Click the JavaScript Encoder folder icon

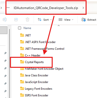22,82
